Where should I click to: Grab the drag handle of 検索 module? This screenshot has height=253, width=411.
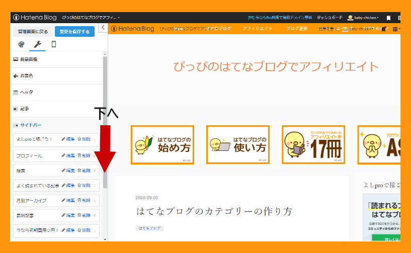(95, 171)
